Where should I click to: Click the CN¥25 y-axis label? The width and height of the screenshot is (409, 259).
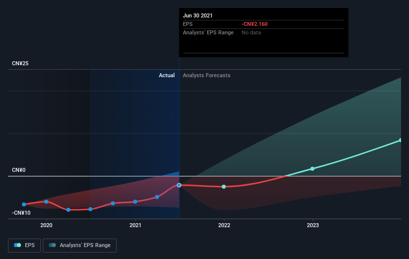pyautogui.click(x=20, y=63)
